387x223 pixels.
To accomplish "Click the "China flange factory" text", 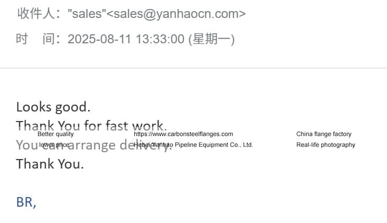I will click(x=324, y=134).
